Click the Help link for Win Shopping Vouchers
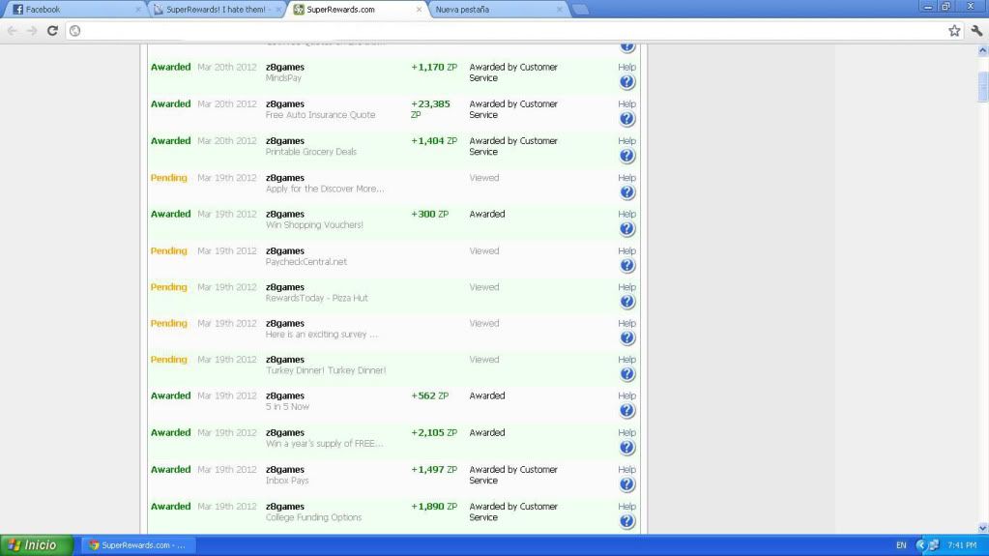This screenshot has width=989, height=556. coord(626,214)
